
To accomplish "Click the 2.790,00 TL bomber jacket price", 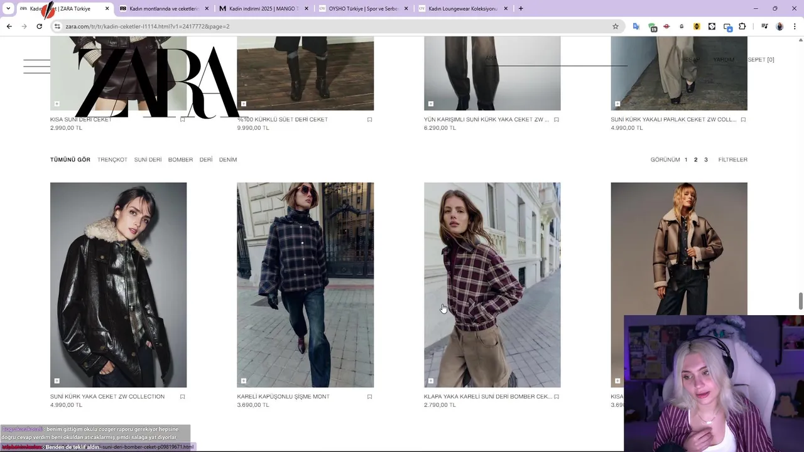I will tap(440, 405).
